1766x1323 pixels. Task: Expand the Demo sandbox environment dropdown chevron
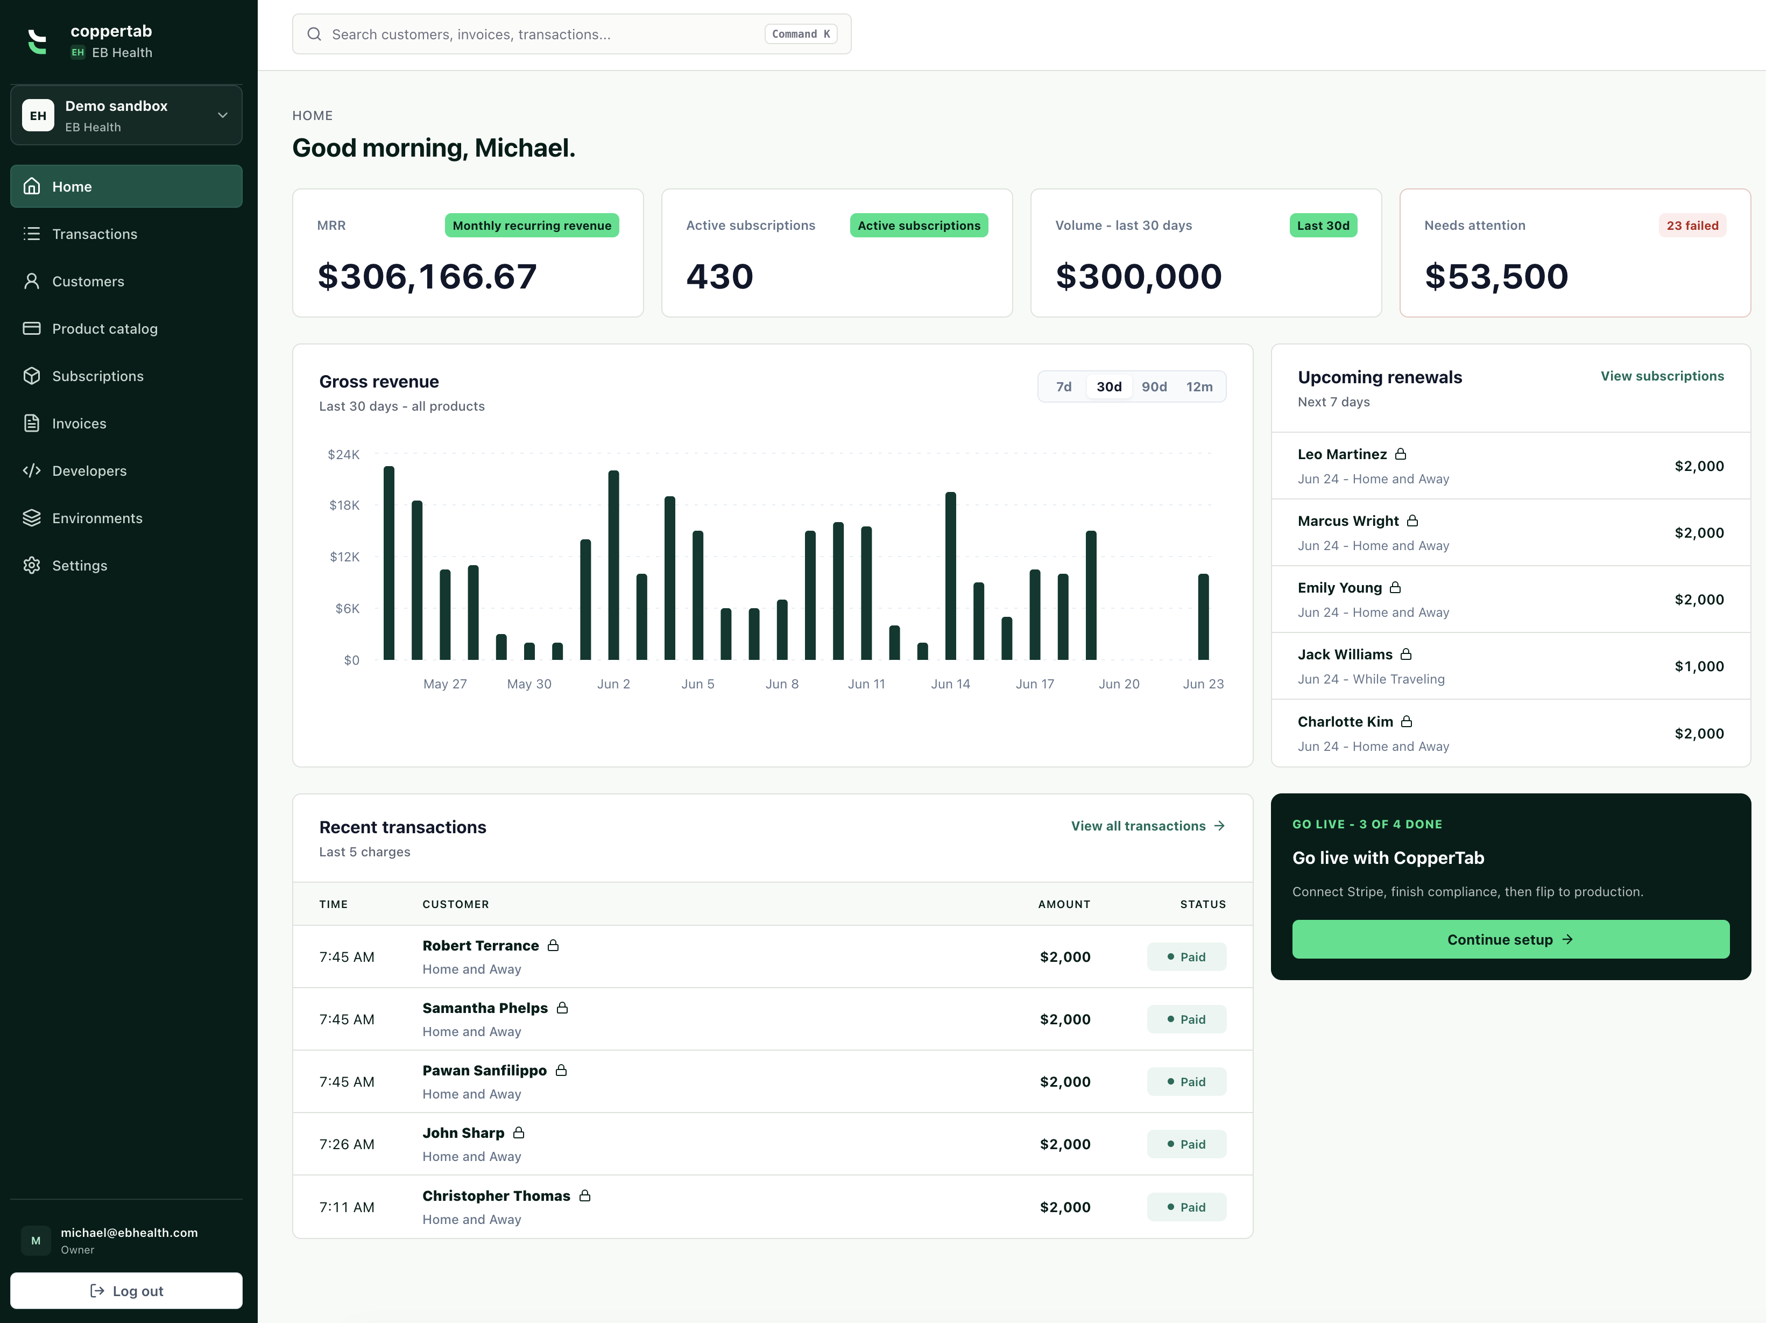click(x=223, y=115)
